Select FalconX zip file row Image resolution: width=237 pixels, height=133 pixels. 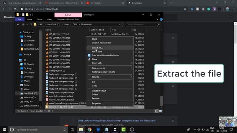pos(95,107)
